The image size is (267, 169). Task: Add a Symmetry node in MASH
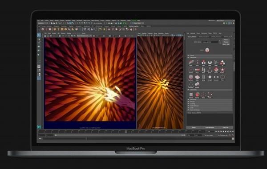point(216,77)
